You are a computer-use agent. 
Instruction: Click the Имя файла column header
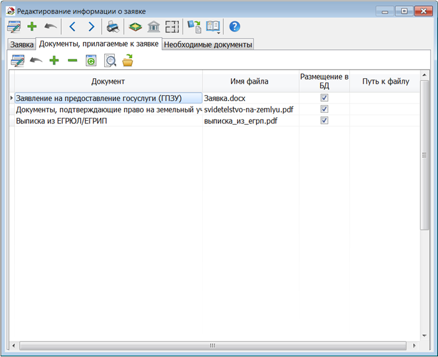(250, 81)
